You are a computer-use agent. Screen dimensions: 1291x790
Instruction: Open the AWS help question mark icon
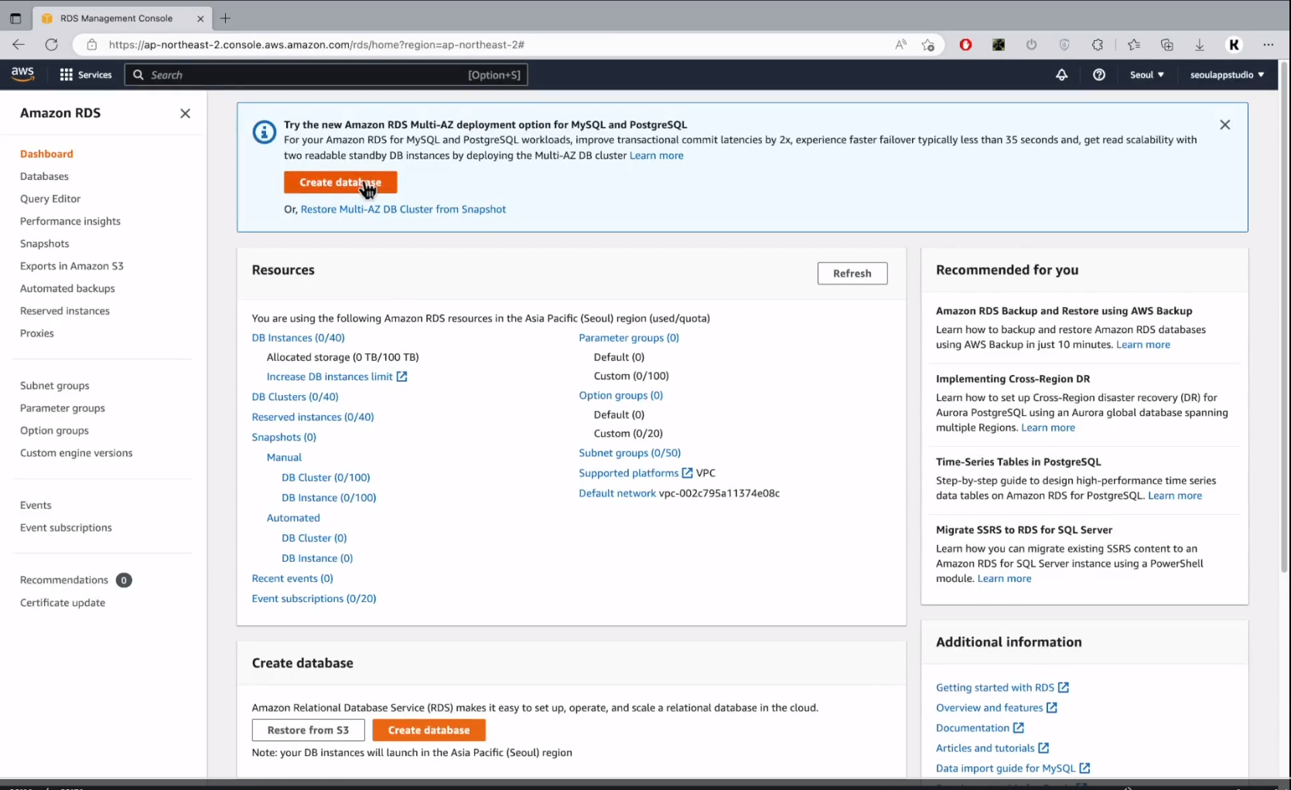[x=1098, y=75]
